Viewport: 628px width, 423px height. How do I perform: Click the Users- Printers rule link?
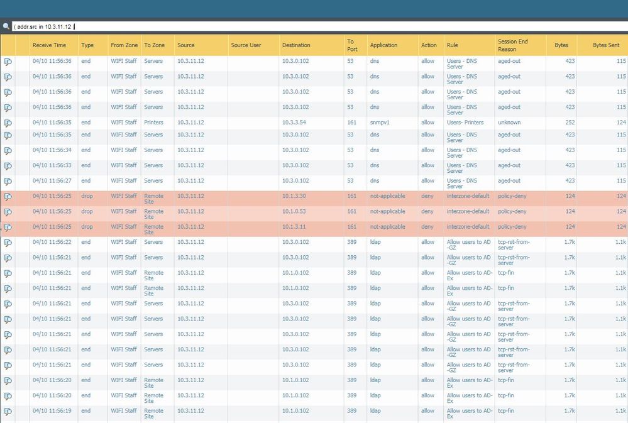coord(465,123)
